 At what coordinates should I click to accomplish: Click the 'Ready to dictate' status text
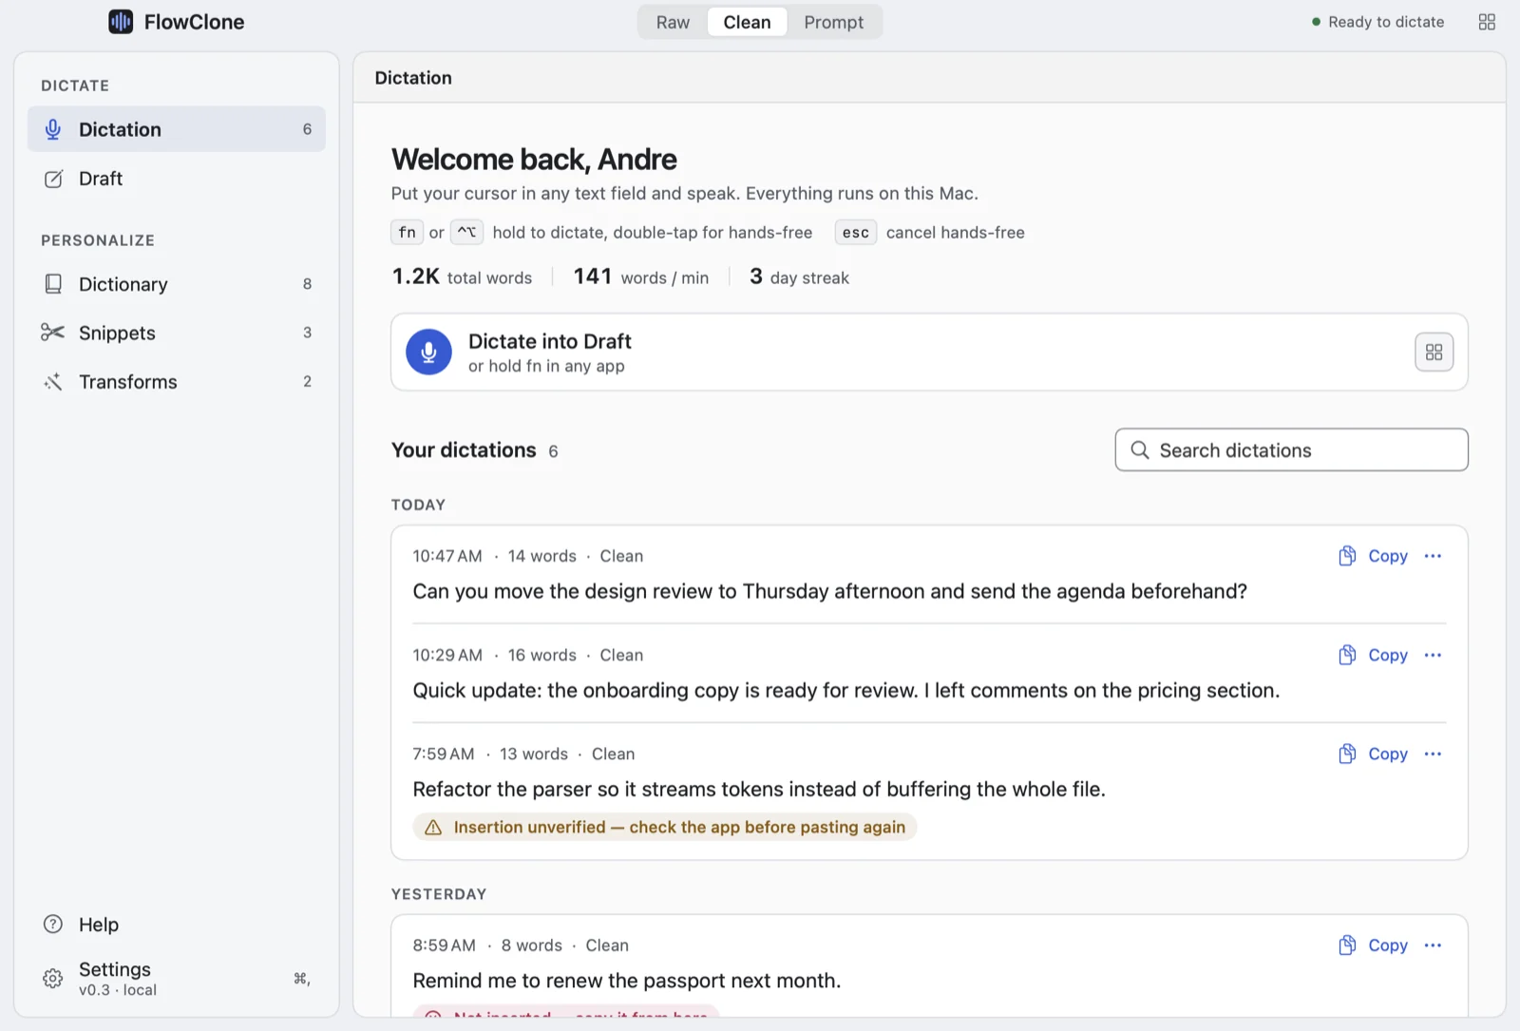click(1386, 22)
